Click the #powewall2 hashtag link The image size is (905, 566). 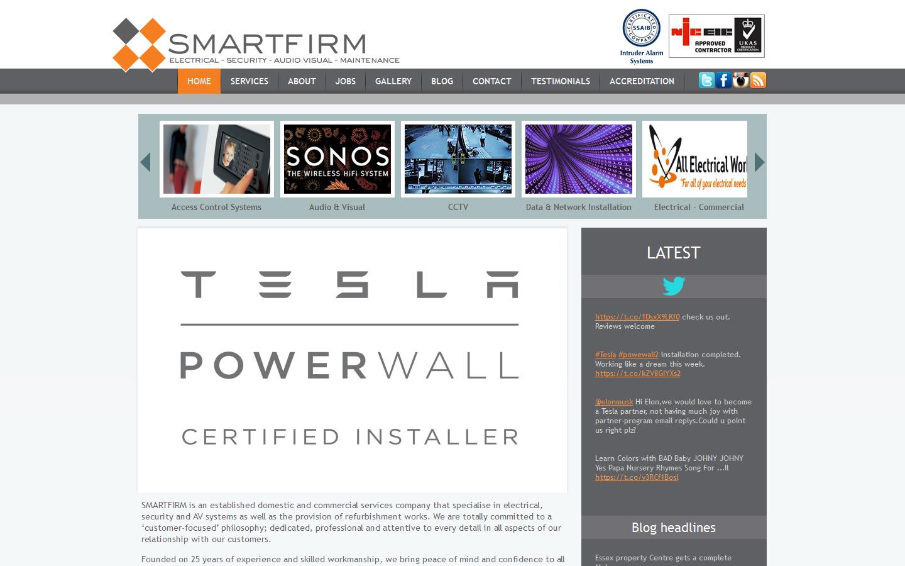pyautogui.click(x=638, y=354)
